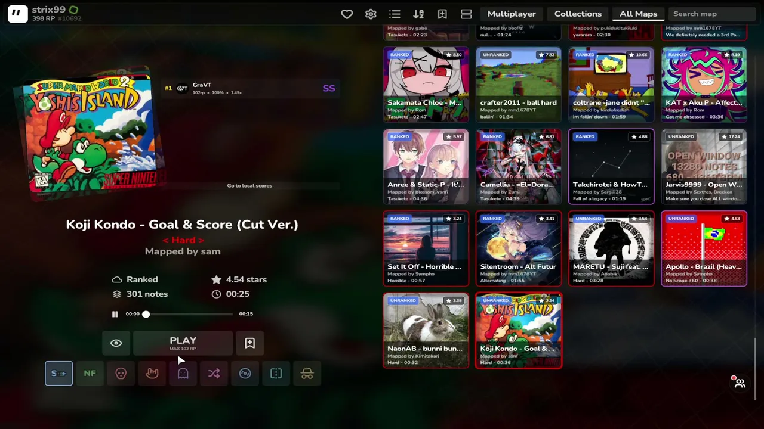Click the Mapped by sam credit
This screenshot has width=764, height=429.
click(183, 251)
